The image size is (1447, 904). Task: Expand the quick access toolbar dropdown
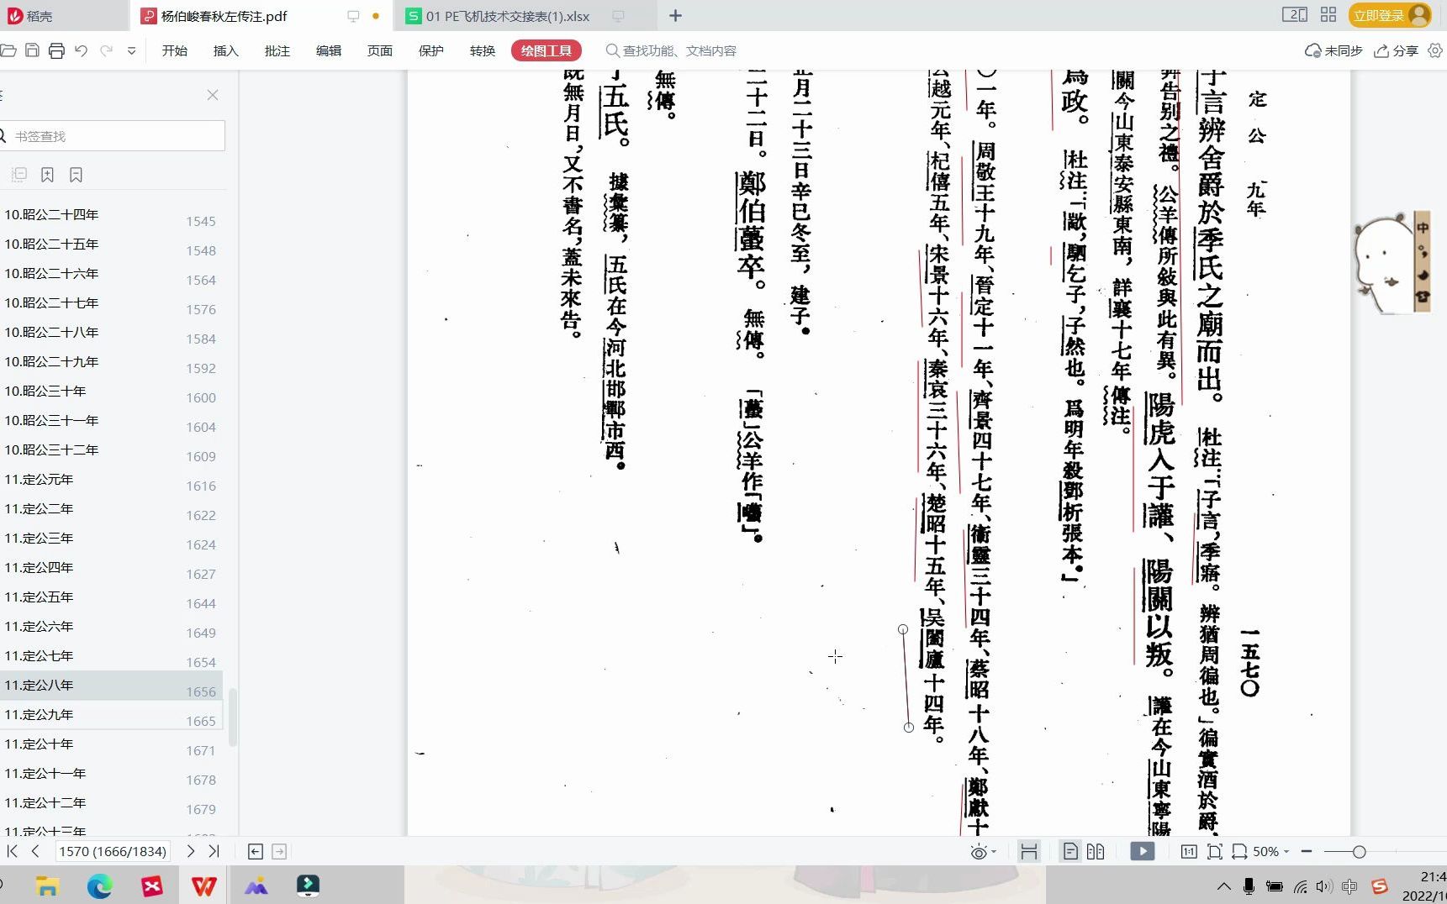[x=131, y=51]
